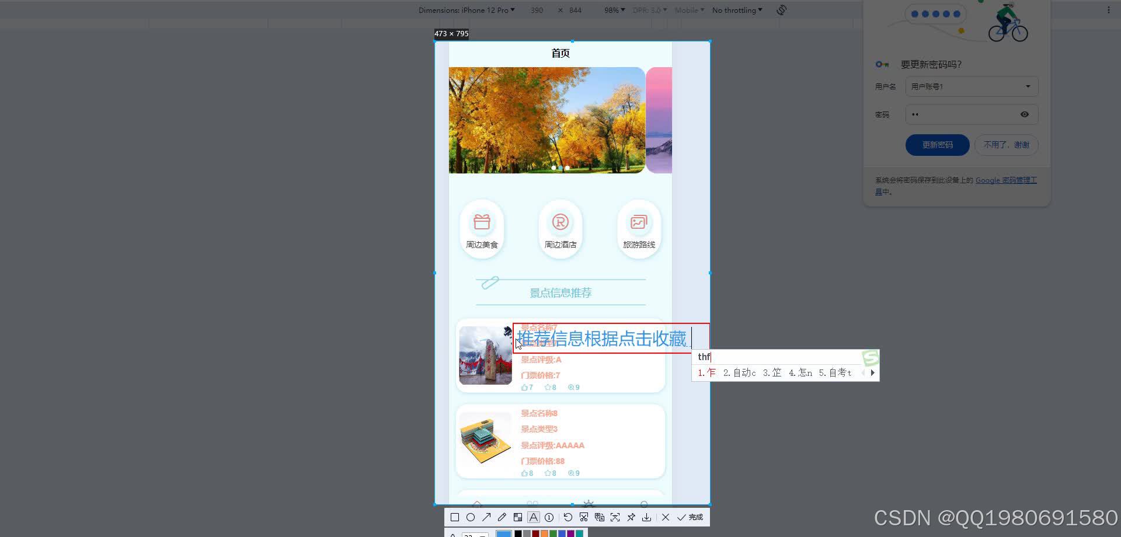Select the rectangle annotation tool
The image size is (1121, 537).
coord(455,518)
